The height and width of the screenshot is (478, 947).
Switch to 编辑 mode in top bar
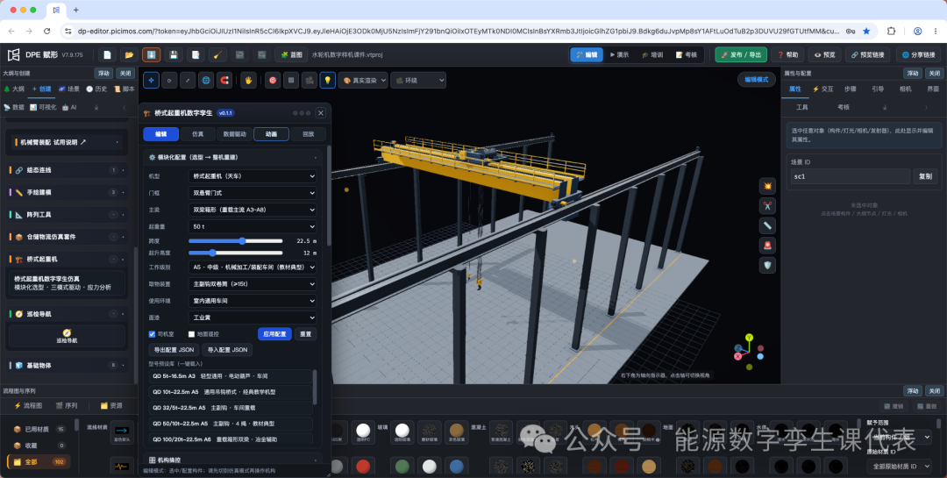point(587,55)
